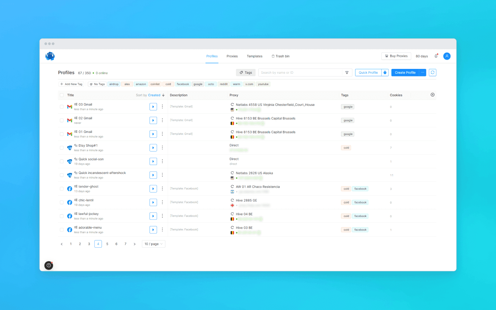Filter by the reddit tag chip

coord(224,84)
